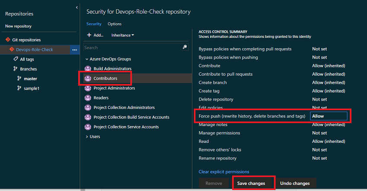This screenshot has height=191, width=367.
Task: Select Project Collection Administrators group name
Action: 124,108
